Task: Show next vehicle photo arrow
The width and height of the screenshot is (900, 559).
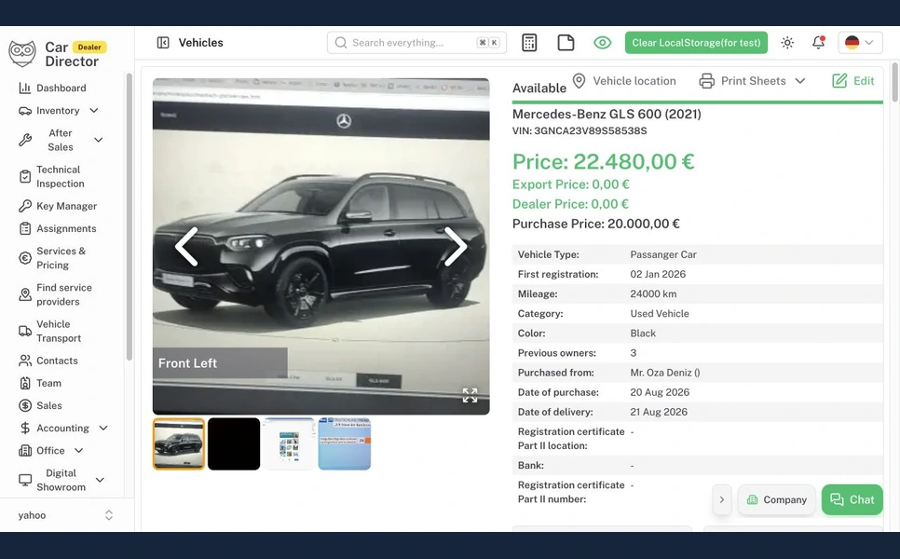Action: [x=456, y=246]
